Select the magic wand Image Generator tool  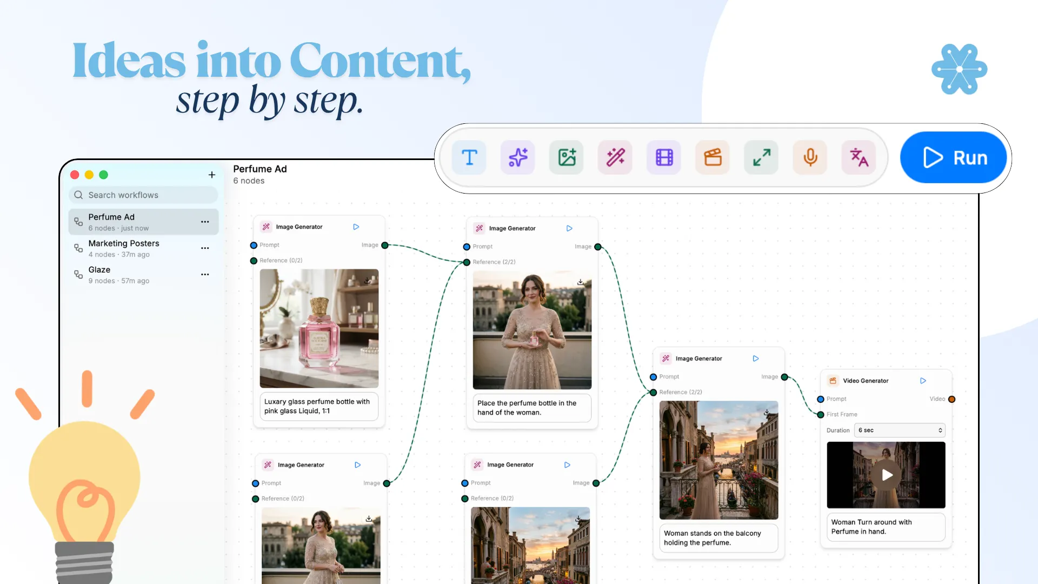[615, 158]
